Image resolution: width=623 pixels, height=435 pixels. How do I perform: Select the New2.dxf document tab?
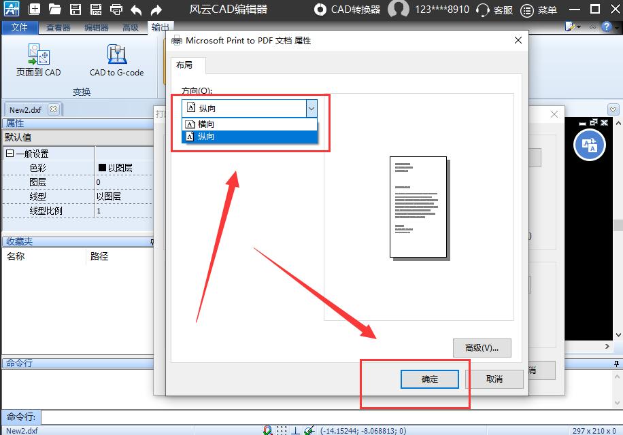25,109
